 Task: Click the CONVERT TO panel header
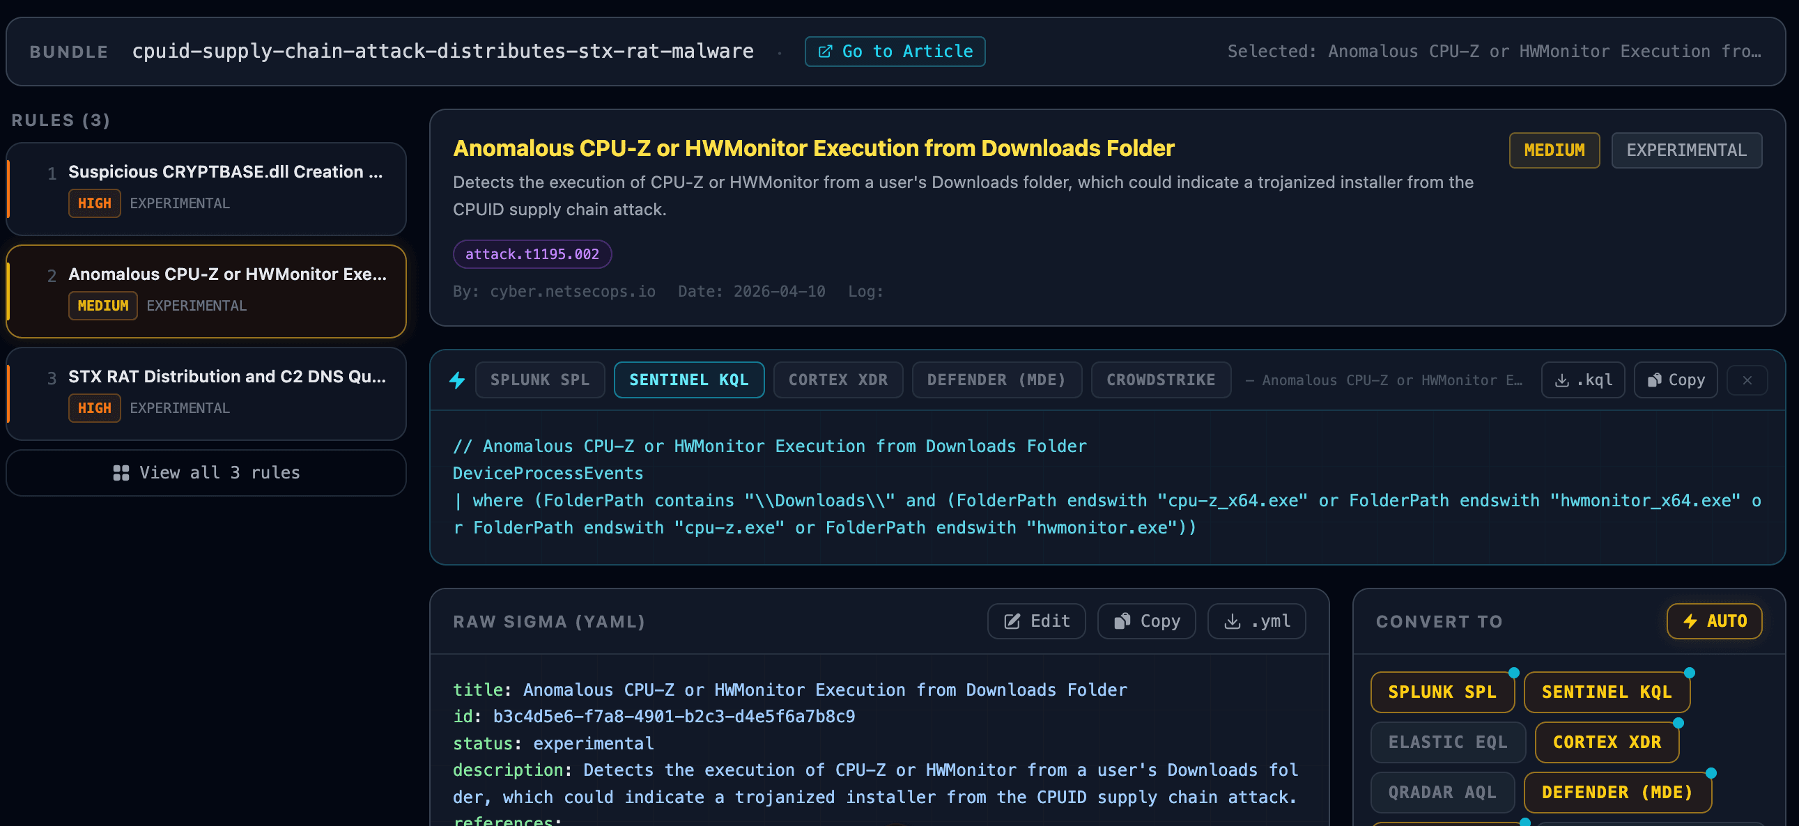(1439, 621)
